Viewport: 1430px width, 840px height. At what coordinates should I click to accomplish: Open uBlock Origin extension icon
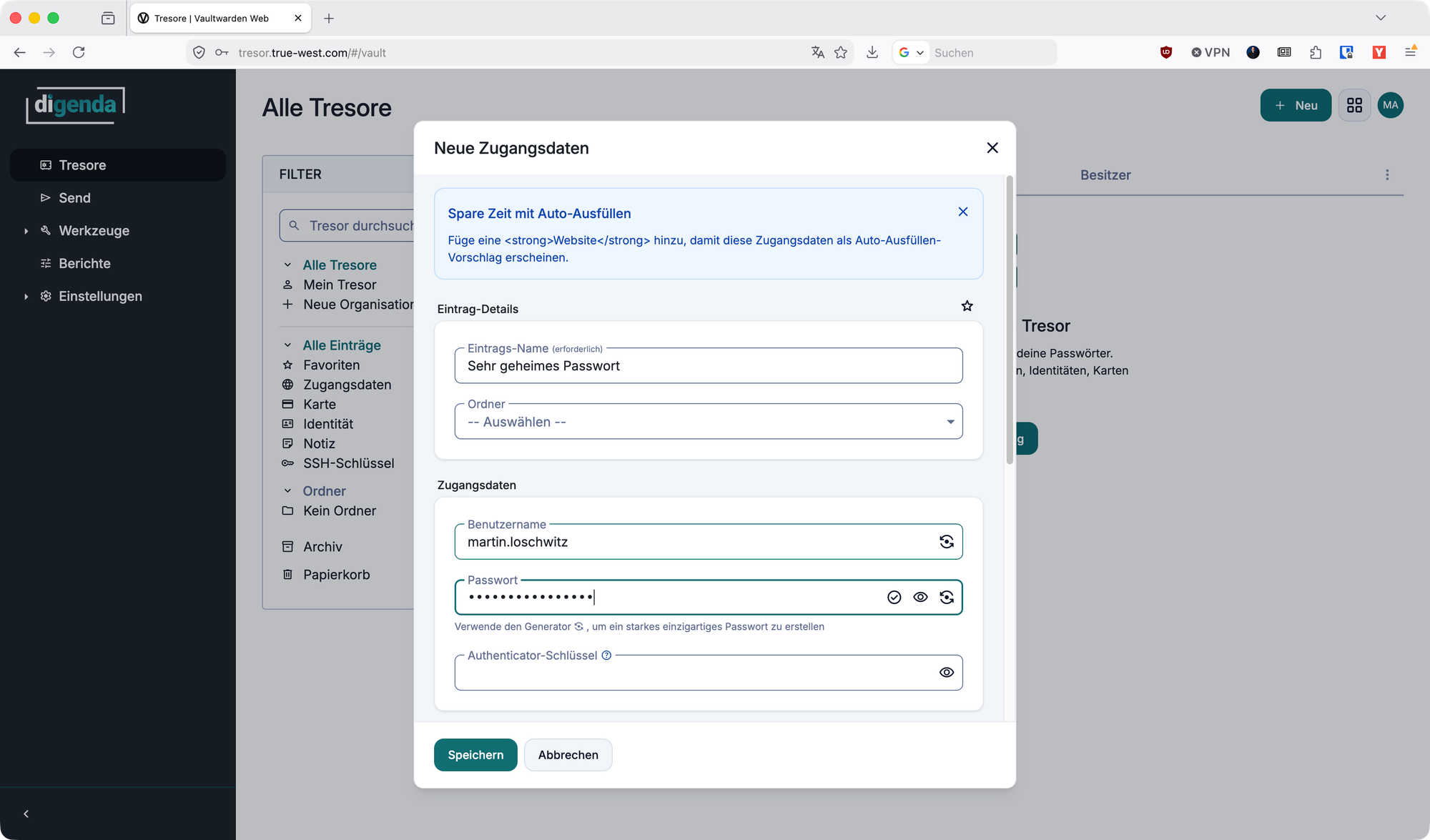point(1166,52)
